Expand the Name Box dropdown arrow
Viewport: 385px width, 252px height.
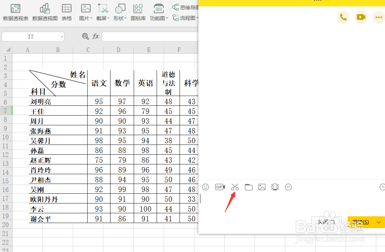coord(62,37)
